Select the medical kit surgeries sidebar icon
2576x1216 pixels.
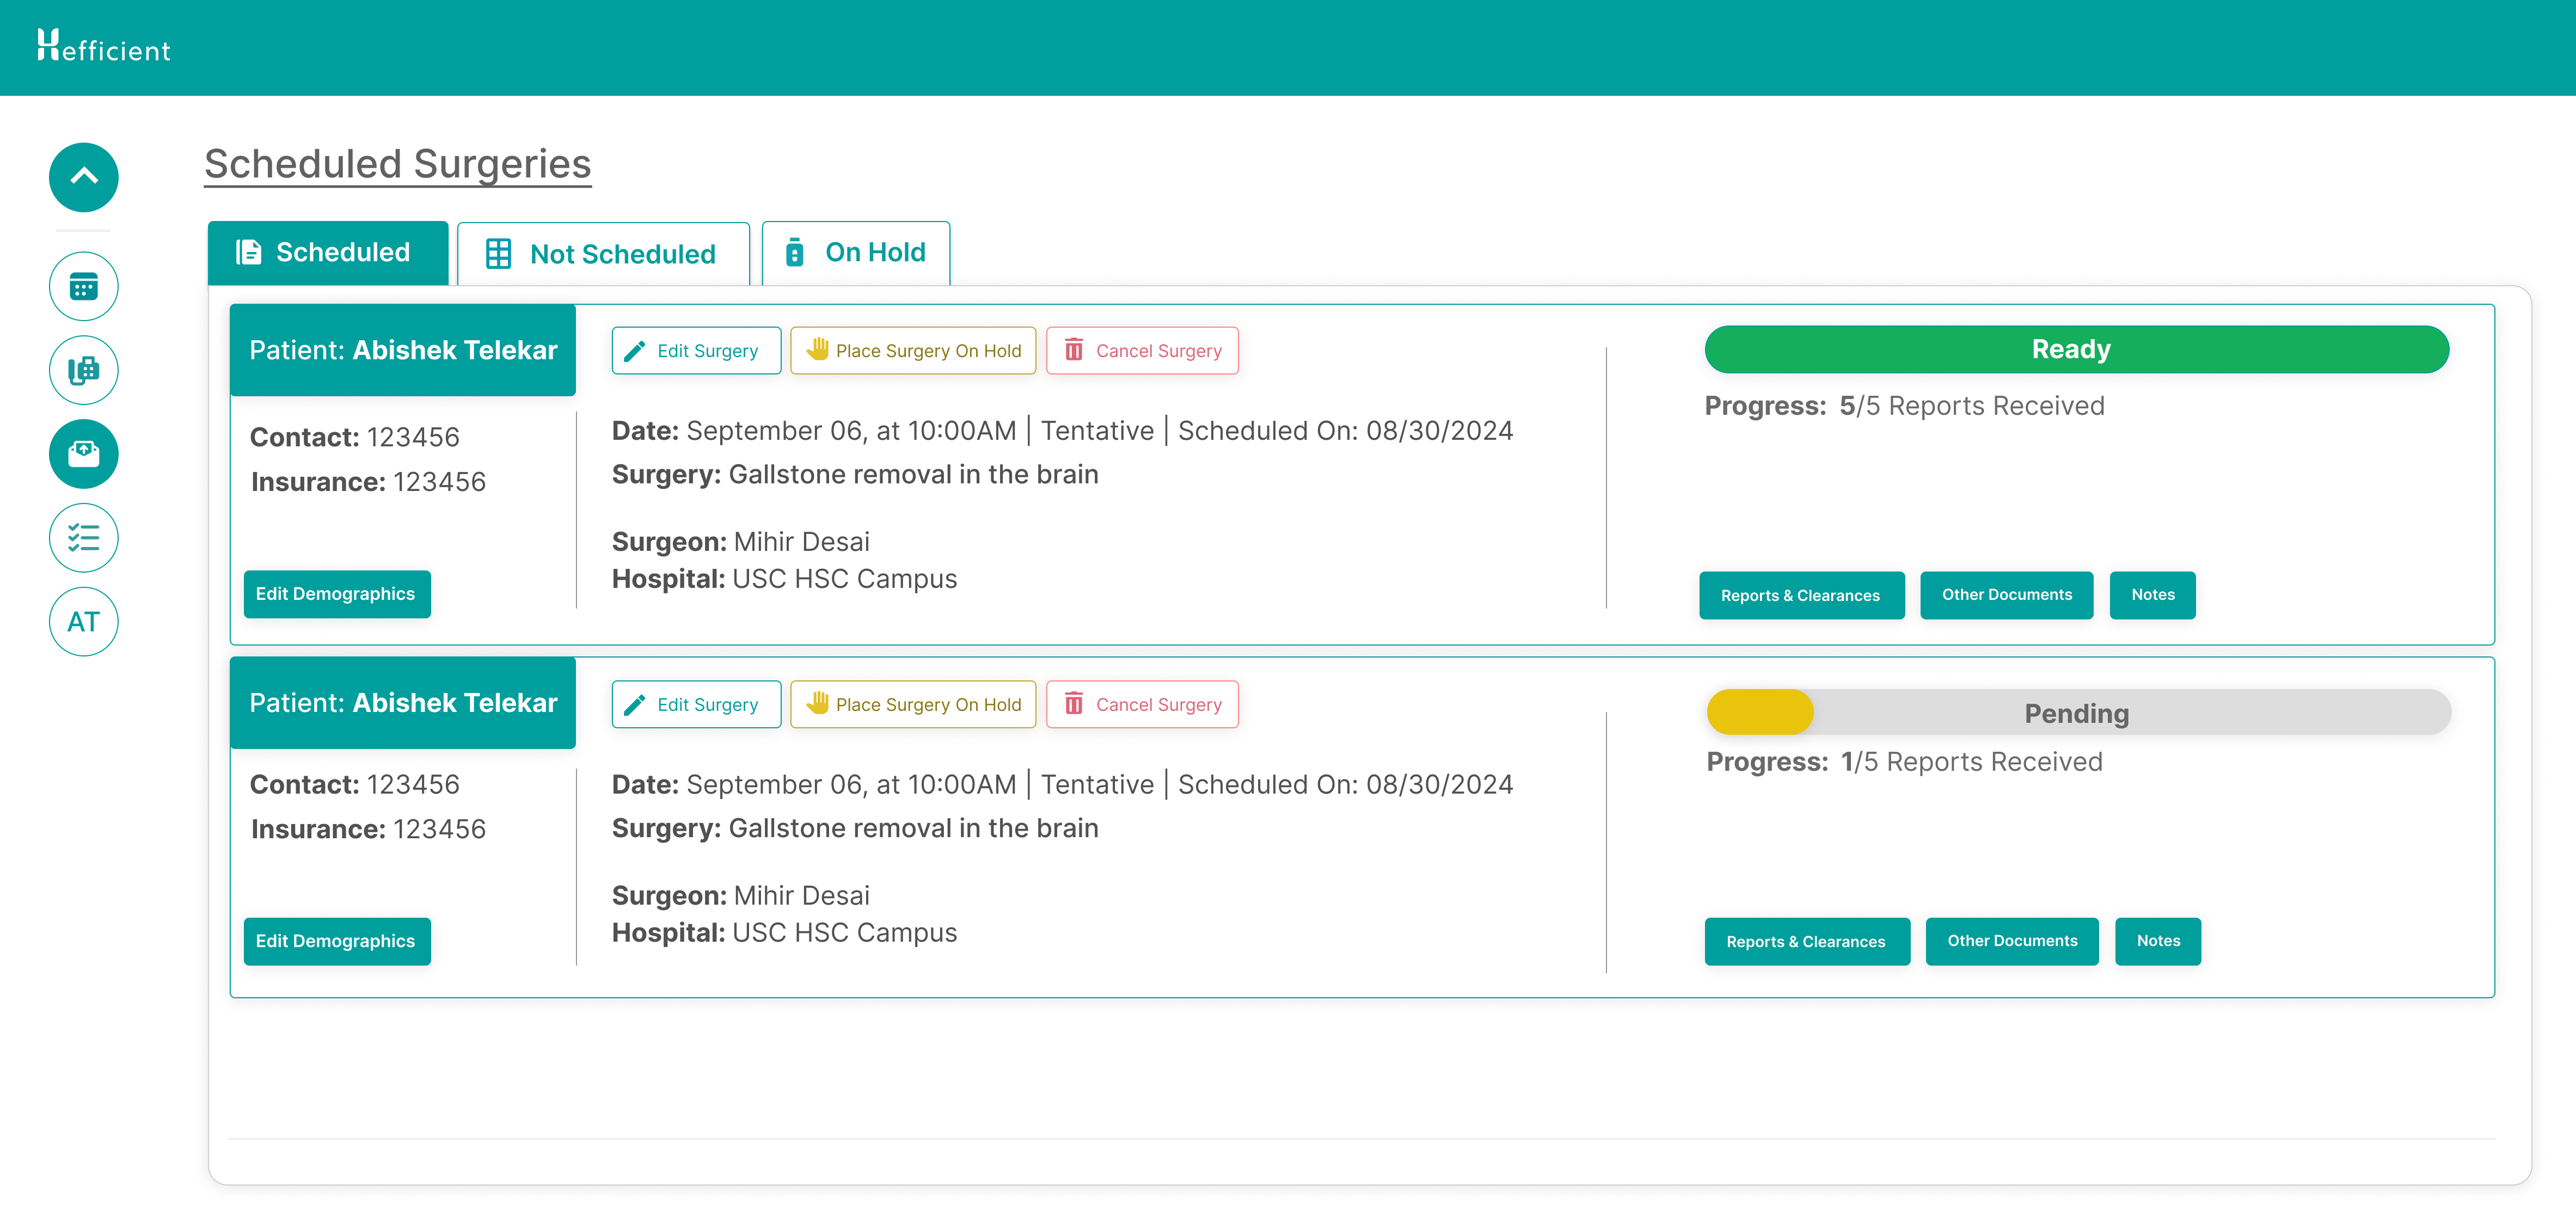[x=84, y=454]
